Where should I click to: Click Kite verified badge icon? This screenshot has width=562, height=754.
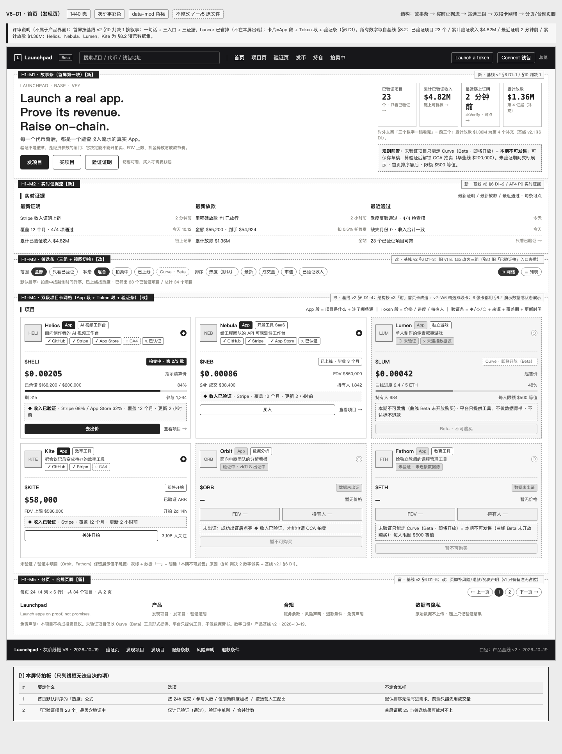183,459
